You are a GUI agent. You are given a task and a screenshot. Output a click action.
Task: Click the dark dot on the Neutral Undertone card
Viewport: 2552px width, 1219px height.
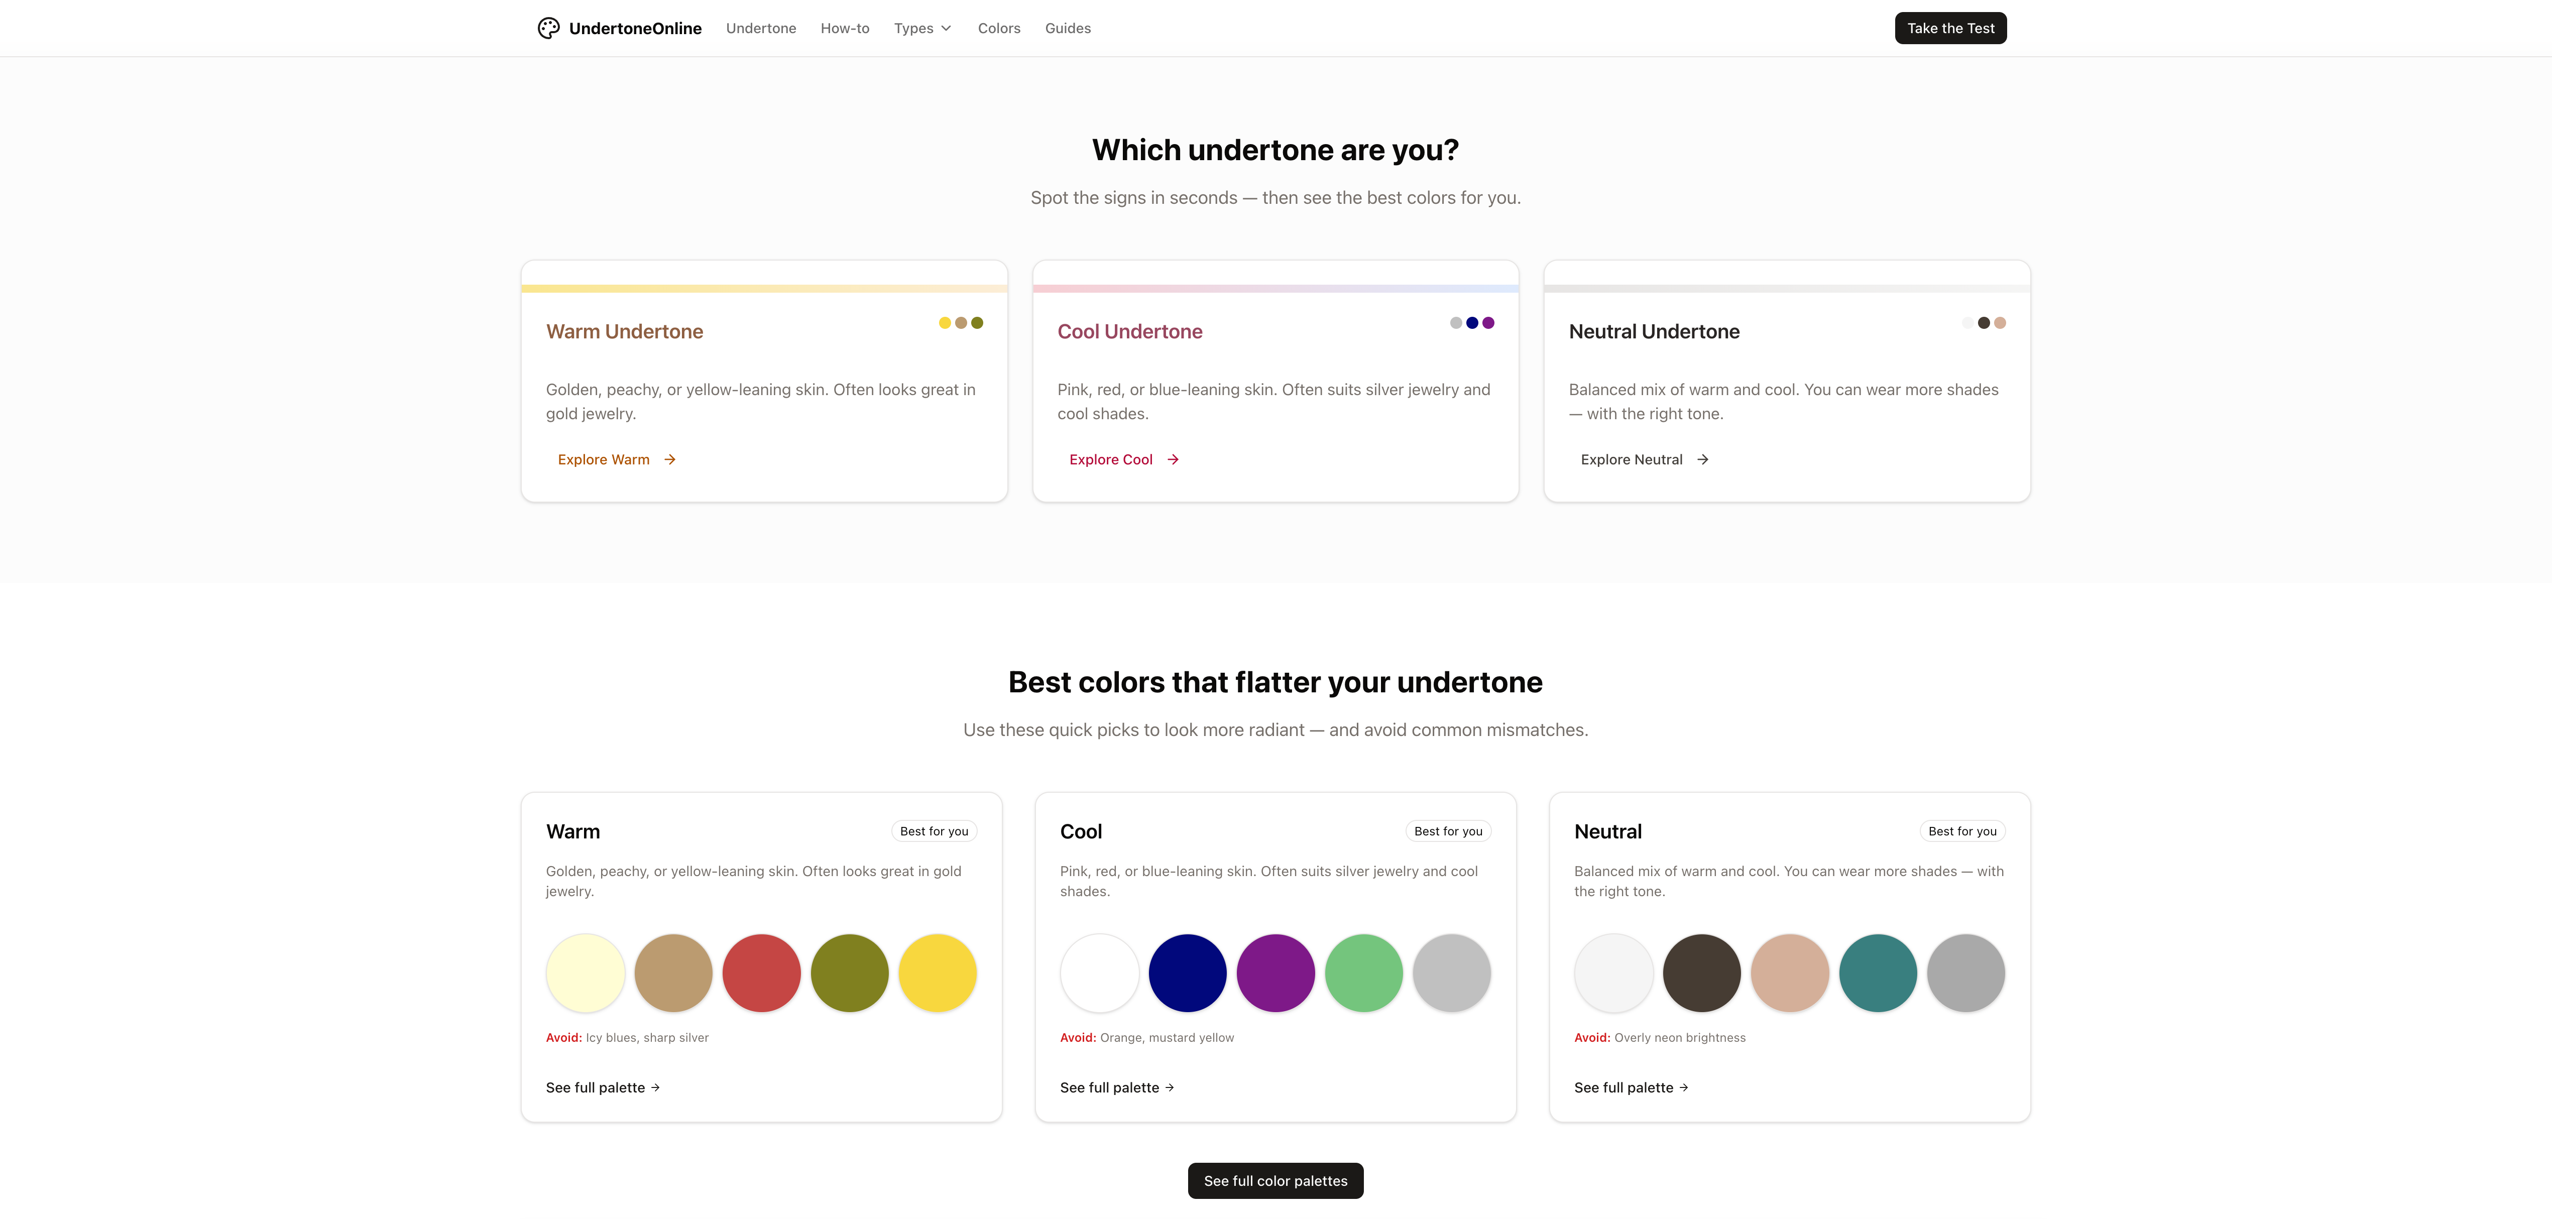[x=1984, y=322]
